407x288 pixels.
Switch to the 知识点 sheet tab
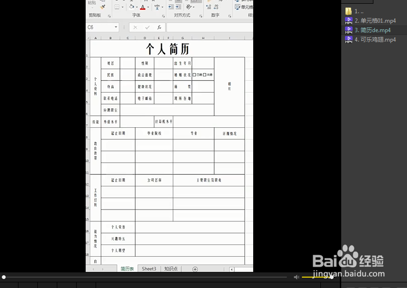coord(171,269)
